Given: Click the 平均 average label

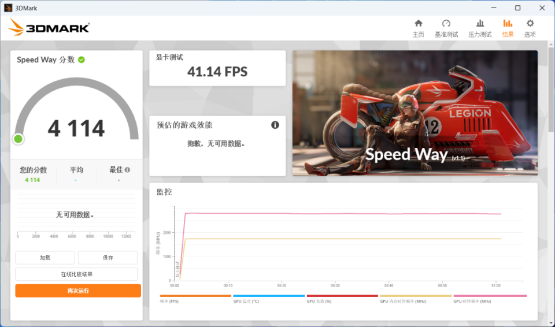Looking at the screenshot, I should click(x=76, y=170).
